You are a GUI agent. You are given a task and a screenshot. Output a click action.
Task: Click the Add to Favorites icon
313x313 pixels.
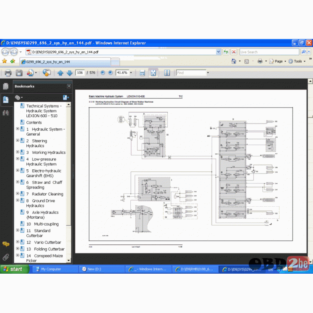[x=12, y=61]
